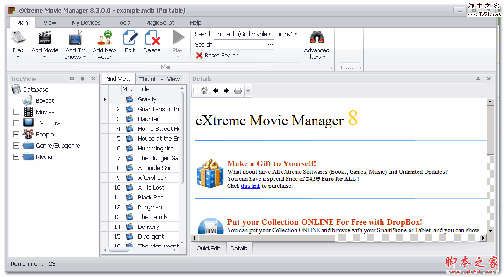Expand the Movies tree node
Image resolution: width=504 pixels, height=277 pixels.
16,112
